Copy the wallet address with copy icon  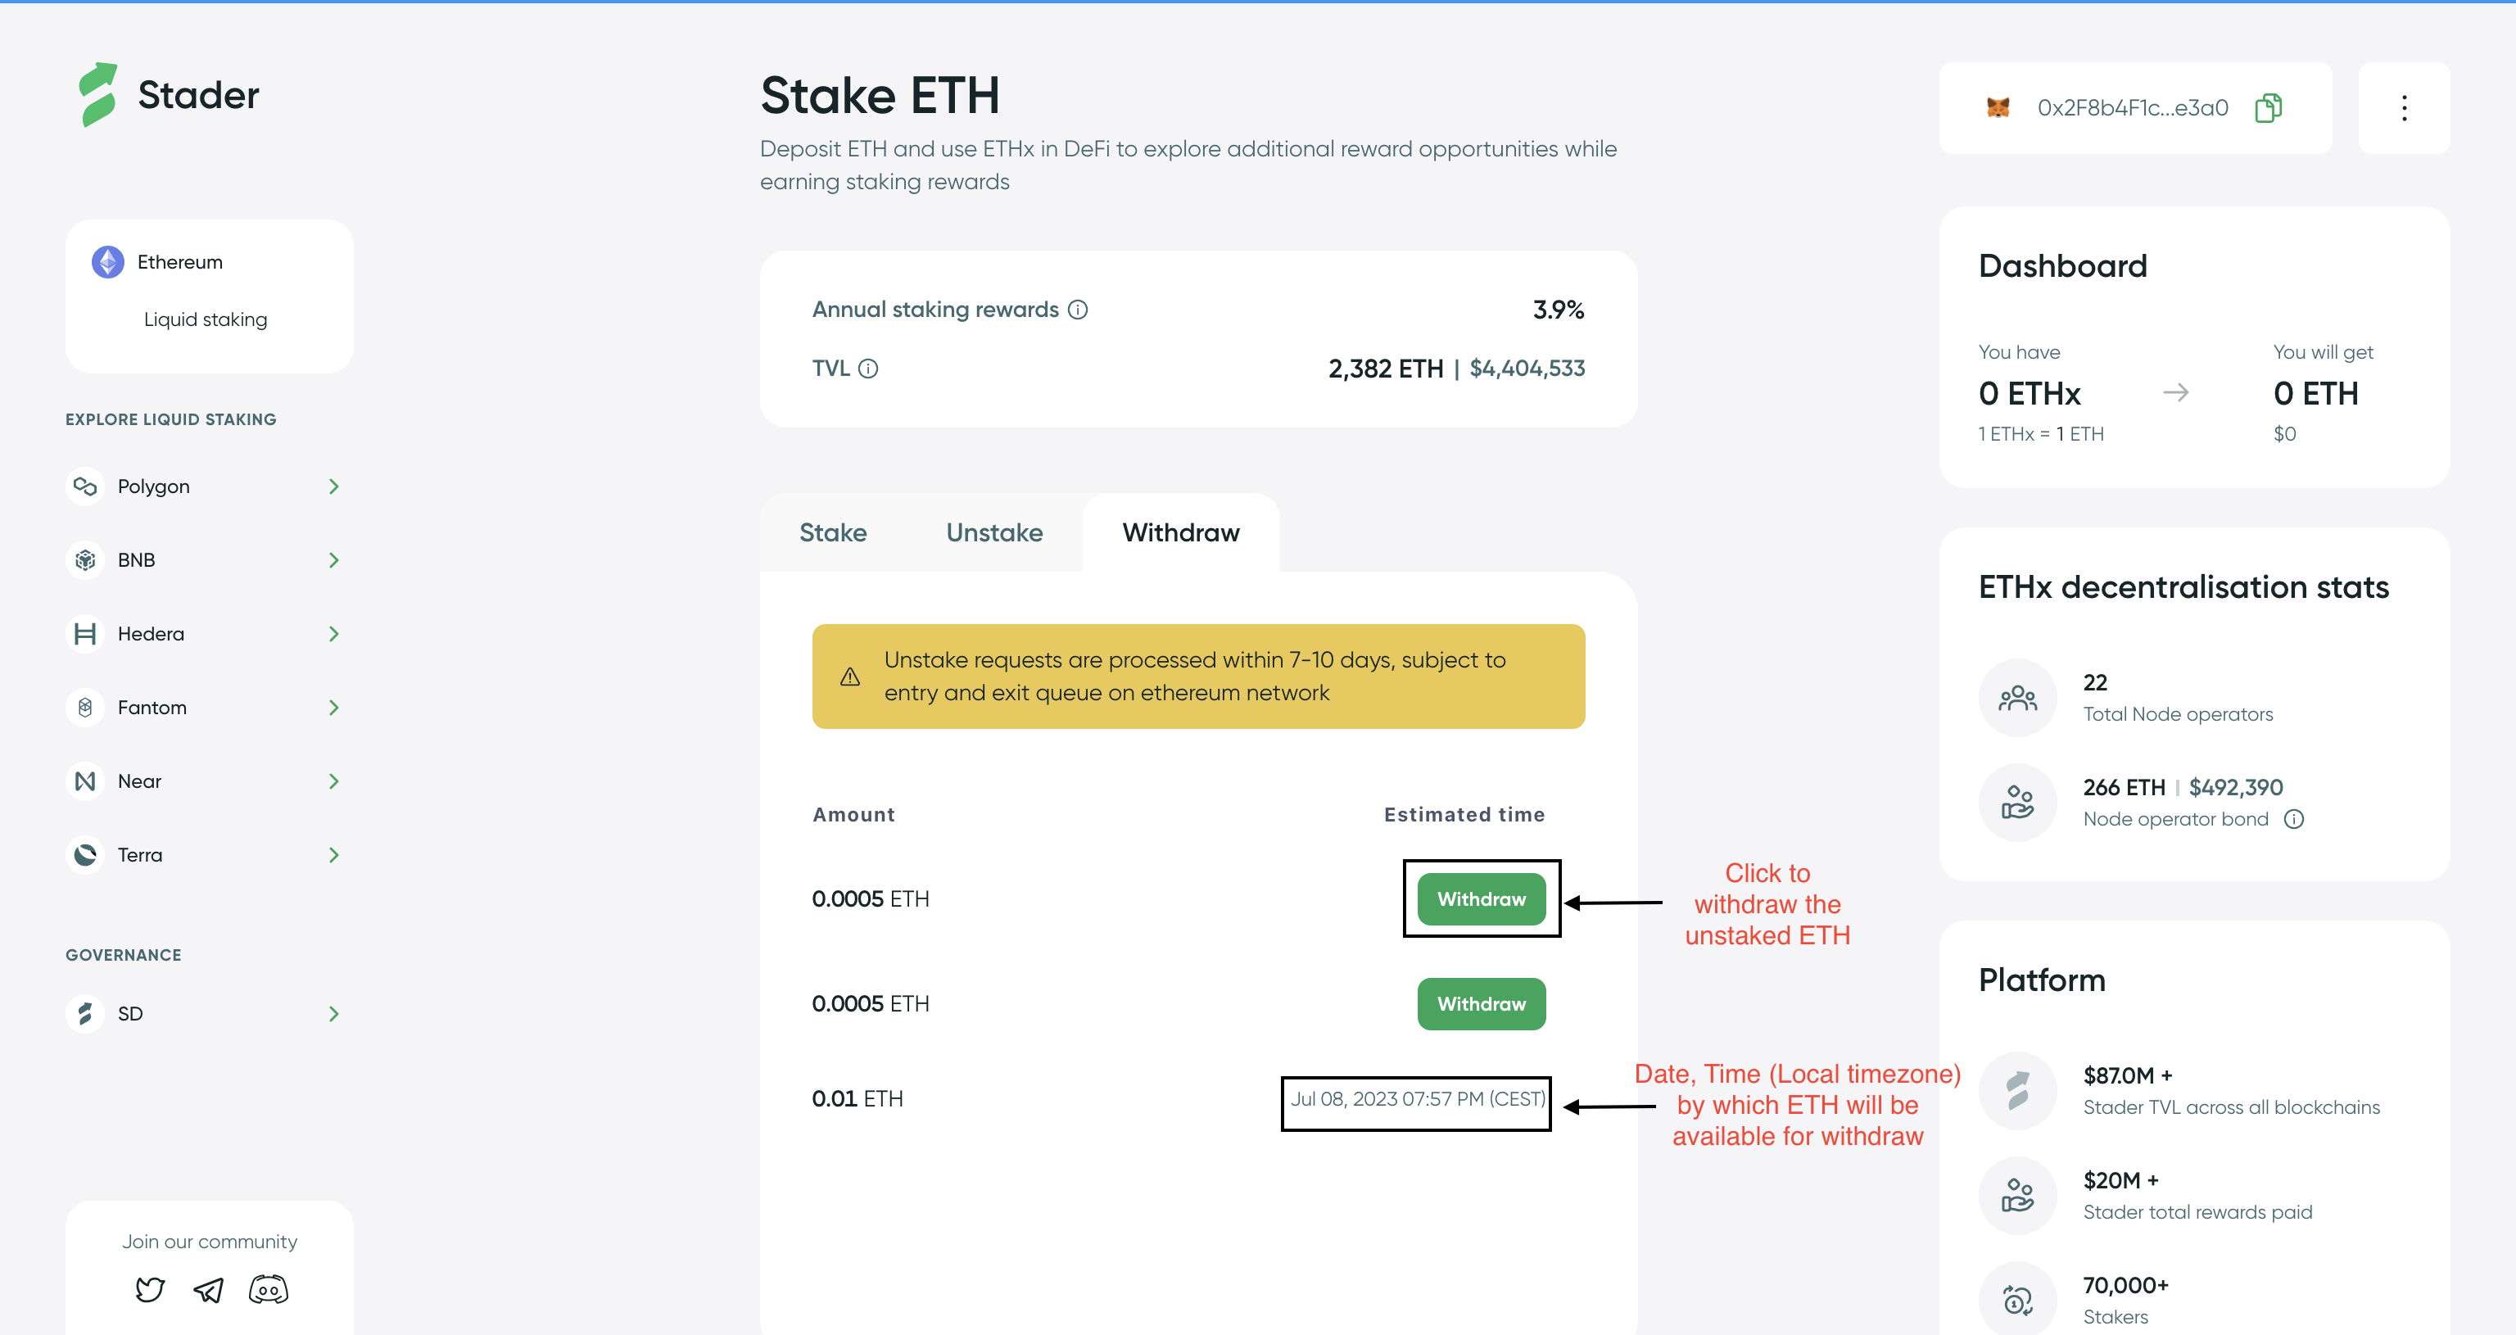[x=2268, y=107]
